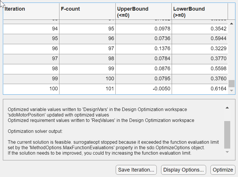Select the LowerBound (>=0) column header
Image resolution: width=238 pixels, height=177 pixels.
(200, 11)
